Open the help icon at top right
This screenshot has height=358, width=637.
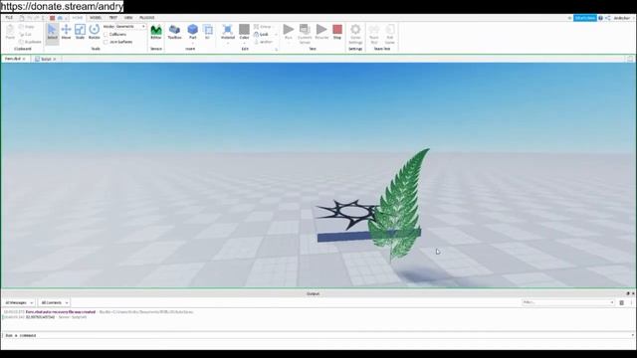(600, 18)
